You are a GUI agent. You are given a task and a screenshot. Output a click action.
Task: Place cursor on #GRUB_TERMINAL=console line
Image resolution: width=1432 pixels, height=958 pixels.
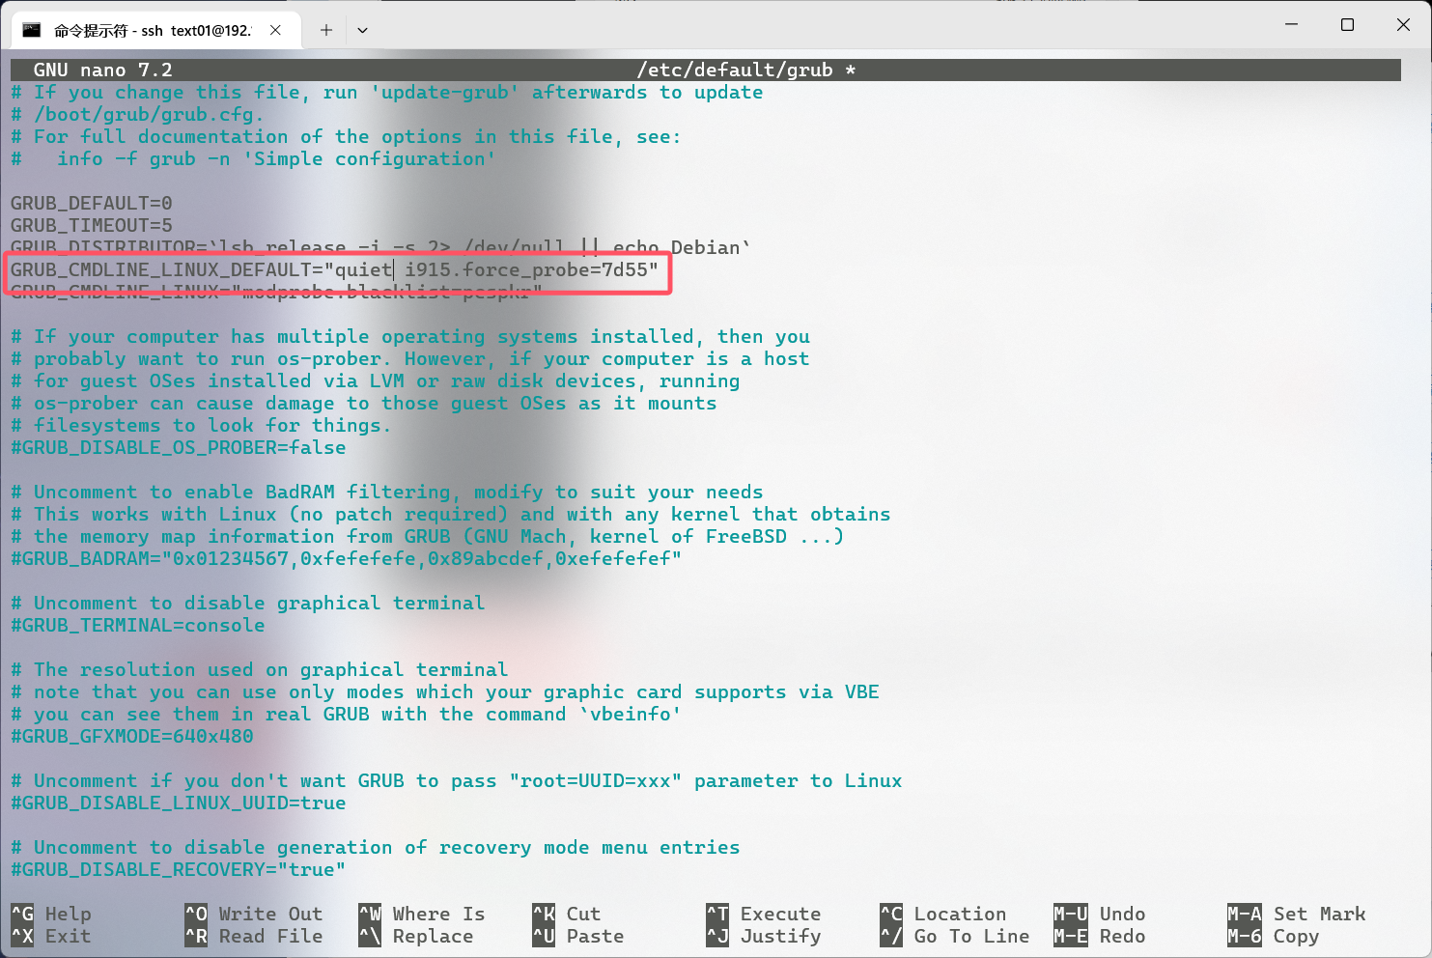coord(137,625)
